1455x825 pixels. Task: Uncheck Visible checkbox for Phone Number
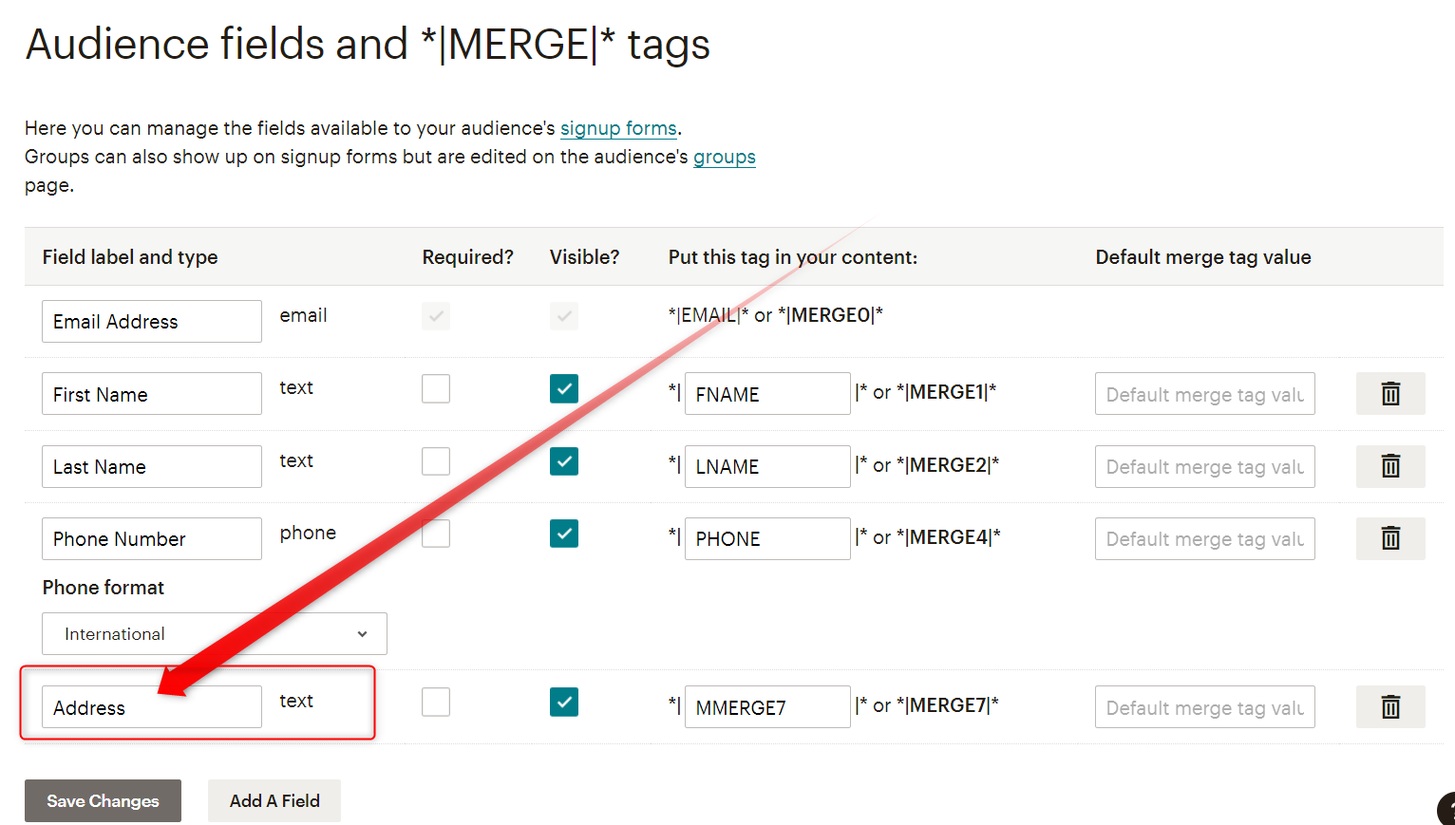coord(564,534)
